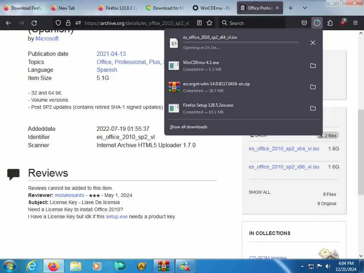The image size is (364, 273).
Task: Show escargot-wlm zip in folder
Action: point(313,87)
